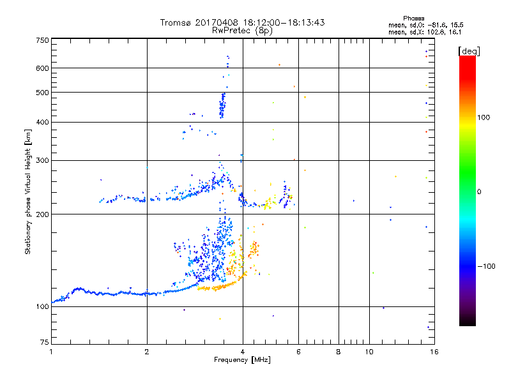Click the x-axis tick label '10'
Screen dimensions: 511x383
pos(369,352)
